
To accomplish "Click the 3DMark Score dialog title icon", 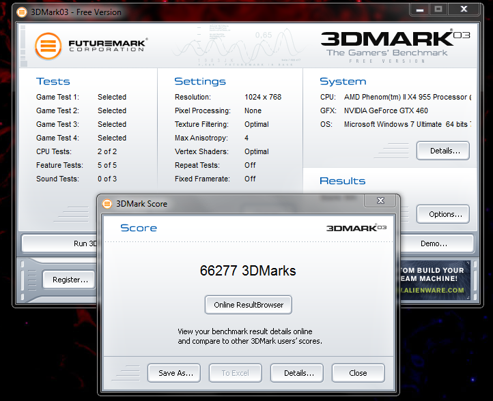I will coord(107,204).
